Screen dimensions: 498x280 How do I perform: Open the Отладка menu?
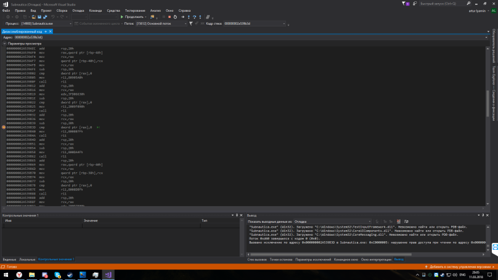tap(78, 10)
